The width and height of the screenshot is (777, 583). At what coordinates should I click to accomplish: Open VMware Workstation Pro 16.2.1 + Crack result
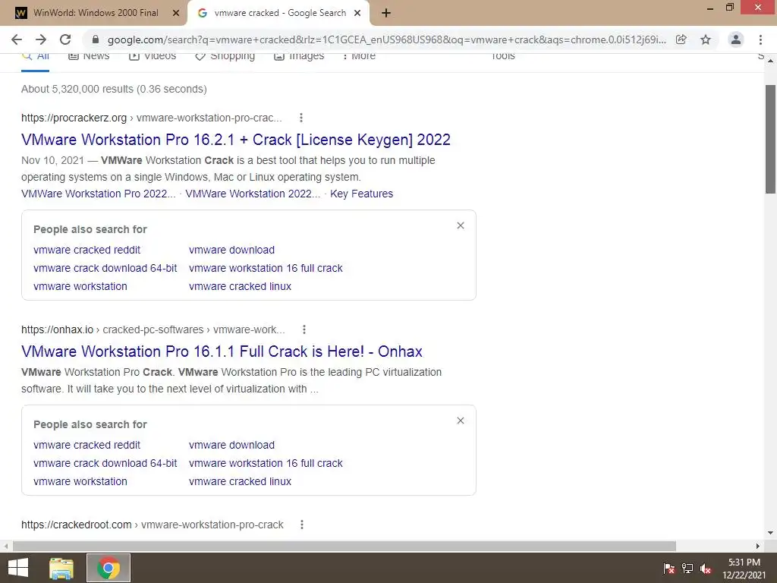tap(236, 140)
